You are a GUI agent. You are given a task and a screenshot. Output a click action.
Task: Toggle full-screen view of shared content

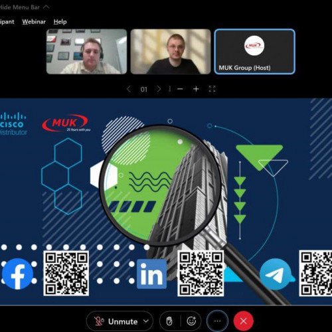[212, 89]
